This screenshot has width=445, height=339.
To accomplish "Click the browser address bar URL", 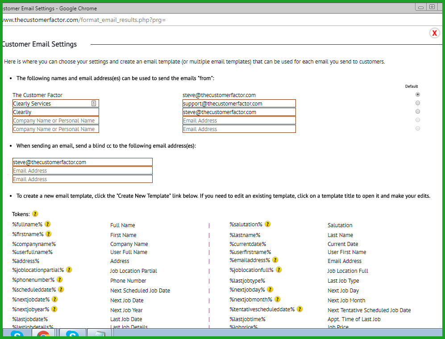I will 84,20.
